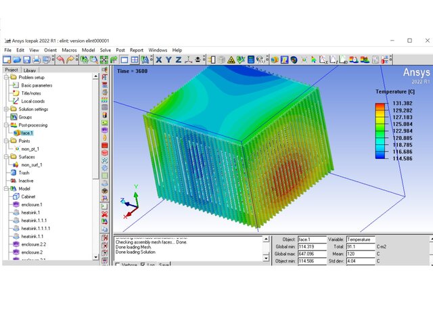Image resolution: width=433 pixels, height=335 pixels.
Task: Click the Object face post-processing icon
Action: [275, 60]
